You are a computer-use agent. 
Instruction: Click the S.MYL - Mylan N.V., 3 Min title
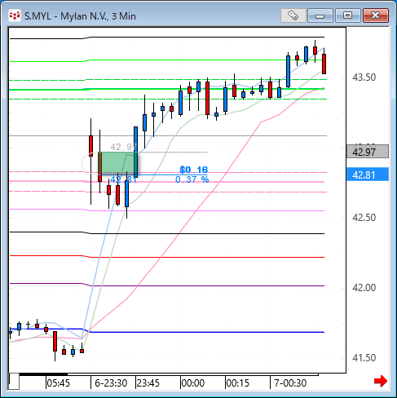[80, 16]
